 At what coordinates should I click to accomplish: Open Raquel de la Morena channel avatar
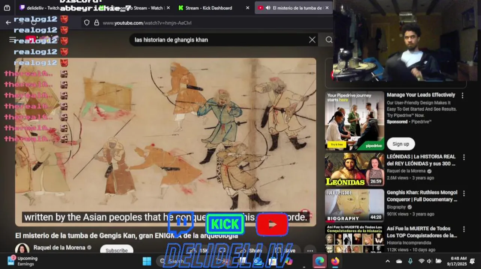coord(22,249)
